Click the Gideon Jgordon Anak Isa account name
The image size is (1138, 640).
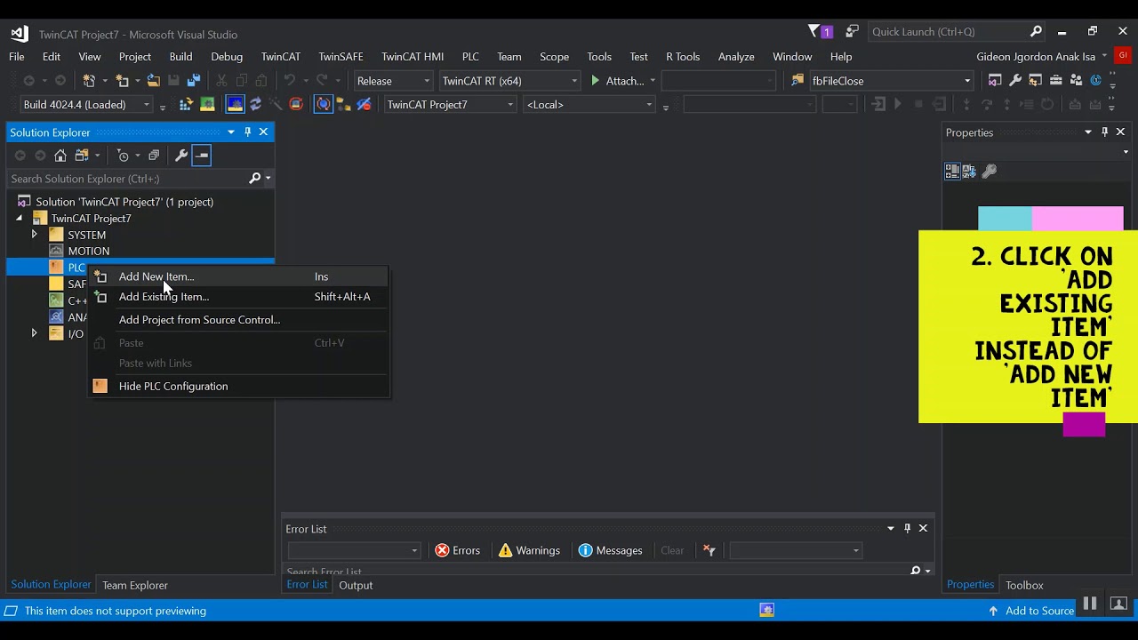tap(1036, 57)
